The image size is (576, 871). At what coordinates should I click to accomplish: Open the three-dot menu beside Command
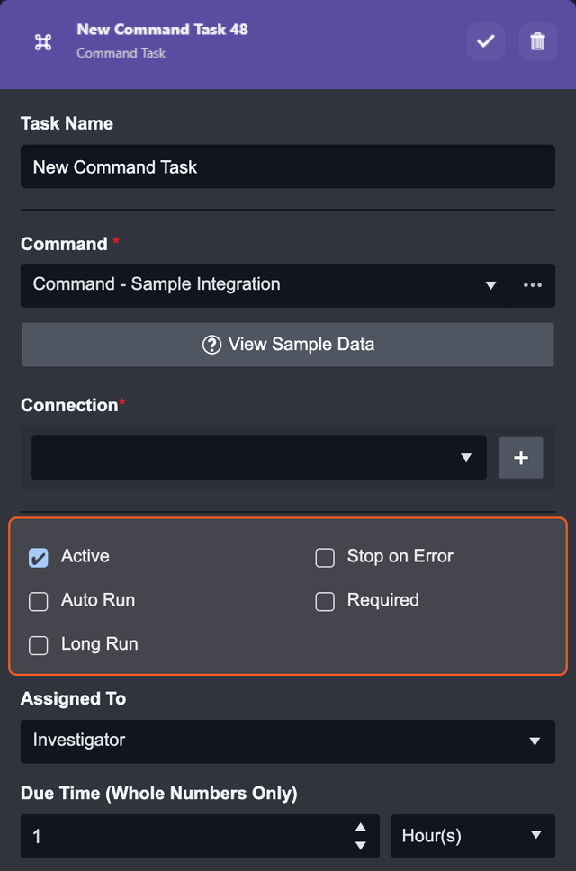pos(533,285)
